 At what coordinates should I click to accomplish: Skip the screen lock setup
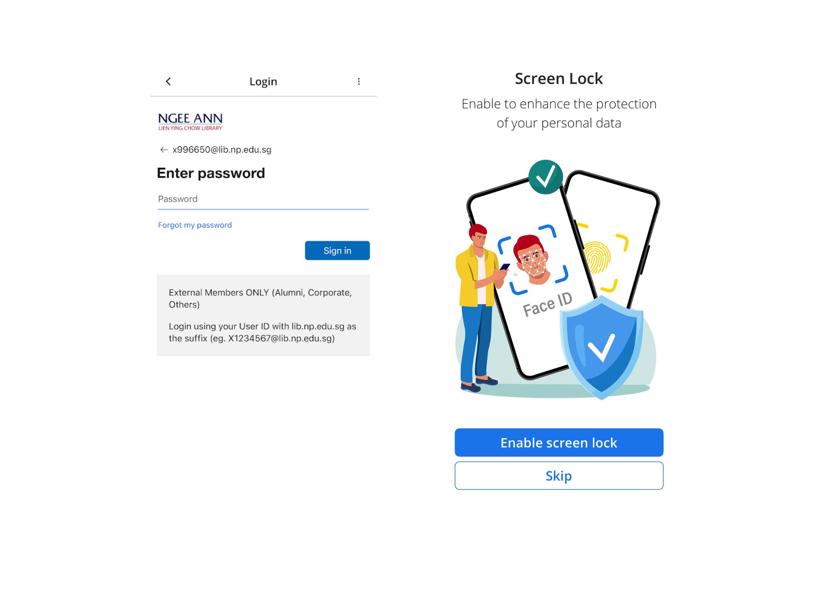[x=559, y=475]
